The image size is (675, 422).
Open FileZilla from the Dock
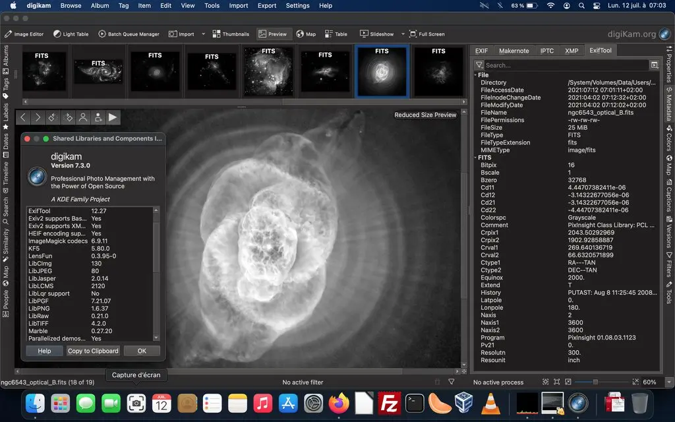(389, 404)
